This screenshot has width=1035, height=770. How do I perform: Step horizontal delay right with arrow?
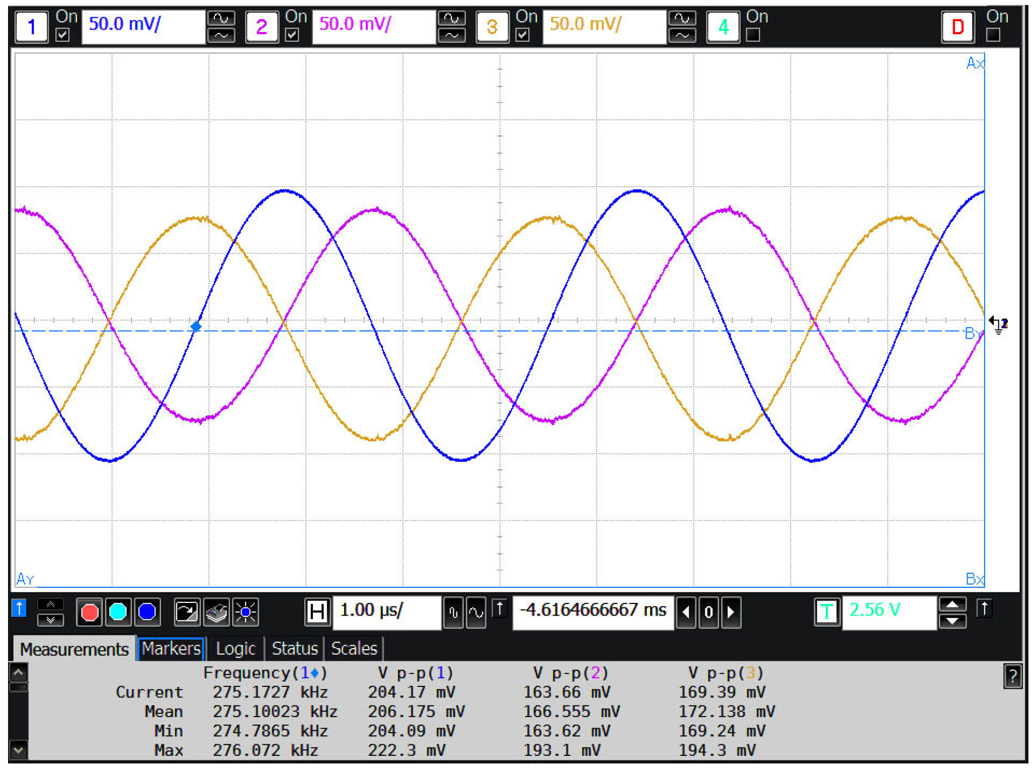pyautogui.click(x=731, y=612)
